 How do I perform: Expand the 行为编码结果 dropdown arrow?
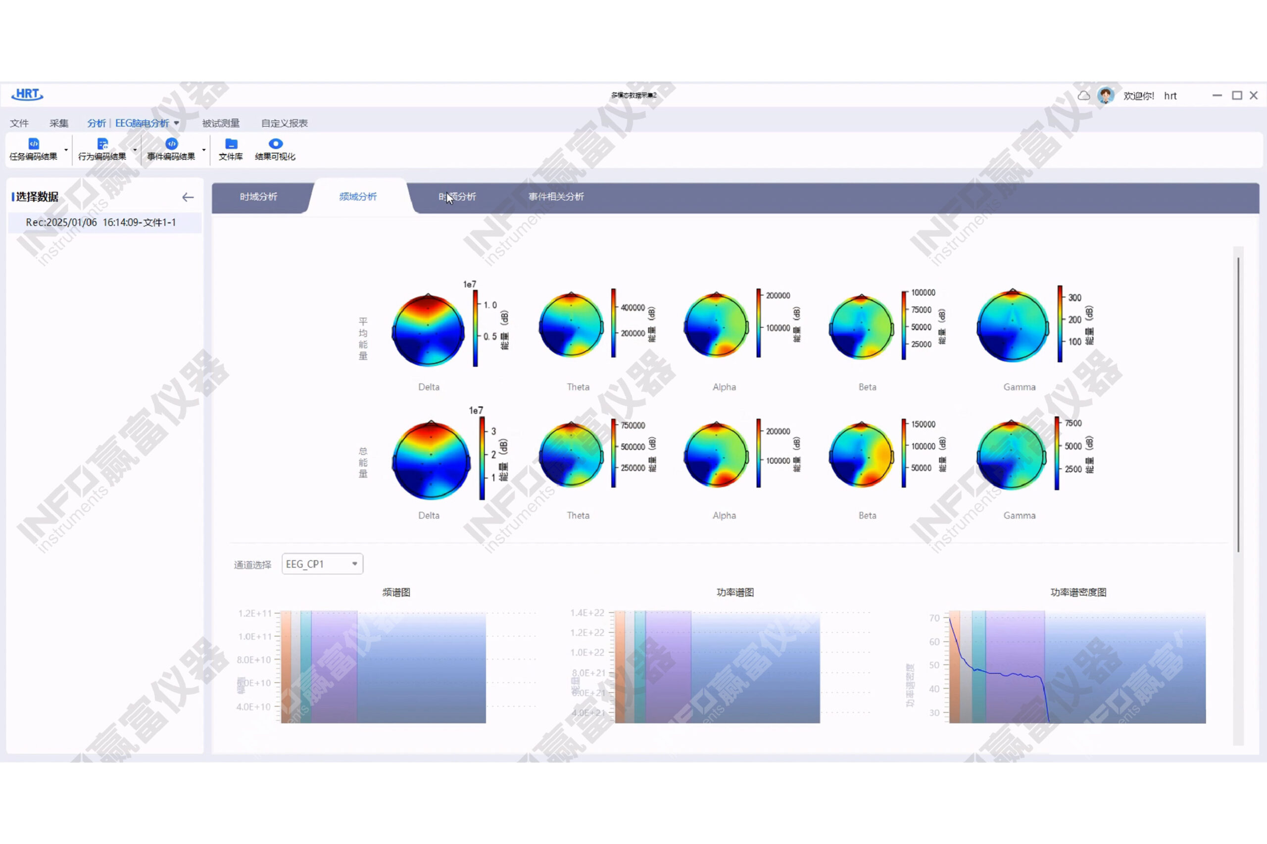(135, 149)
